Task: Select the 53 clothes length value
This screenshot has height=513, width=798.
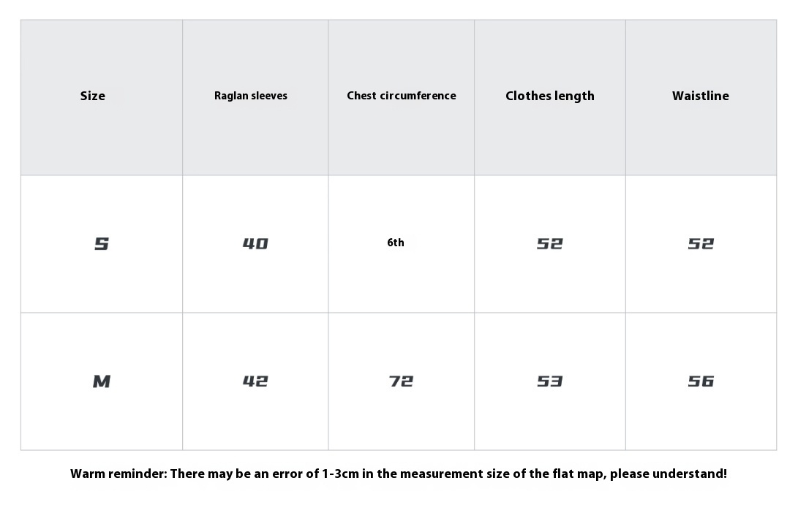Action: (549, 381)
